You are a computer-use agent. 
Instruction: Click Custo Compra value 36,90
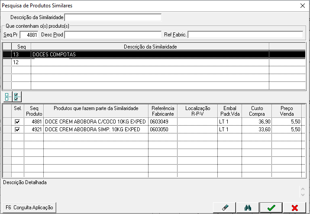click(x=257, y=122)
